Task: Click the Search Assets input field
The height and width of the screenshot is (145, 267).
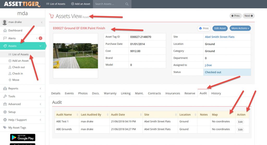Action: coord(109,4)
